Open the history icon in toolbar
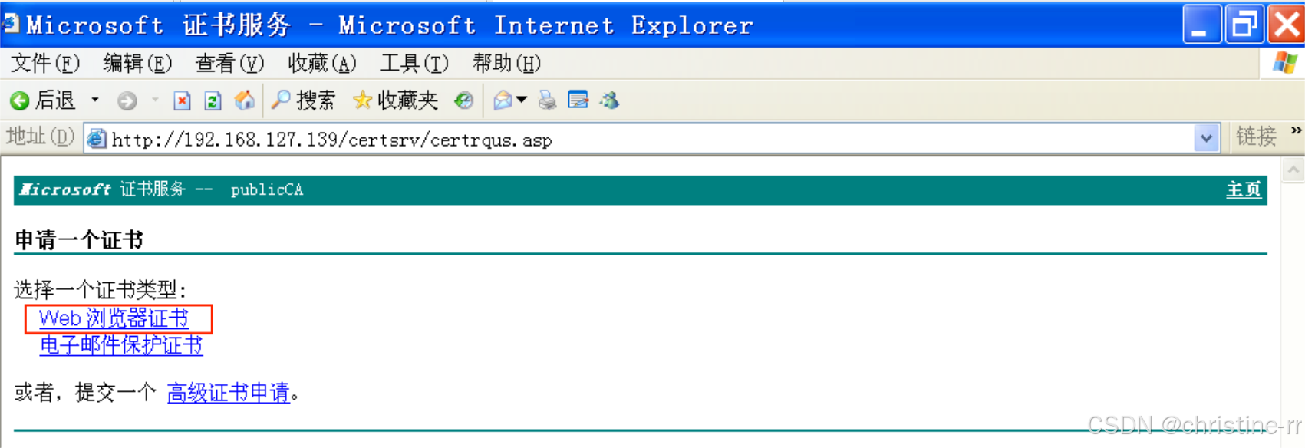The height and width of the screenshot is (448, 1305). tap(463, 100)
